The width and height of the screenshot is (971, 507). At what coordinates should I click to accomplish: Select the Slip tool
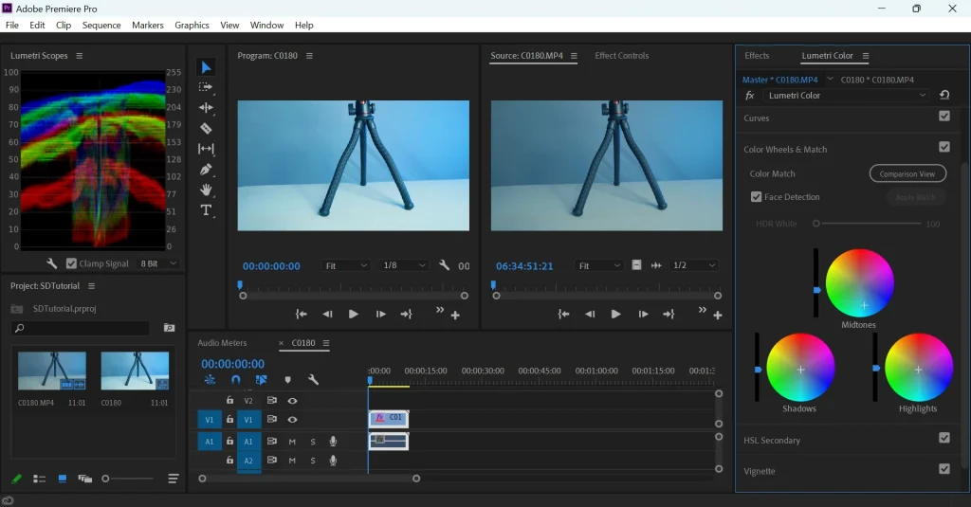tap(206, 149)
